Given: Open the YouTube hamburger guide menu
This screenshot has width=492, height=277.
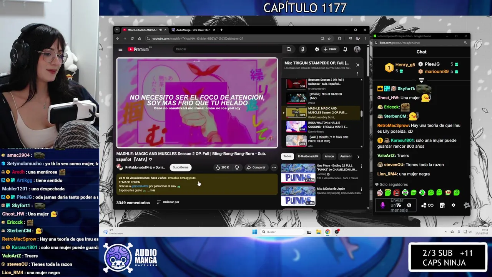Looking at the screenshot, I should [x=120, y=49].
